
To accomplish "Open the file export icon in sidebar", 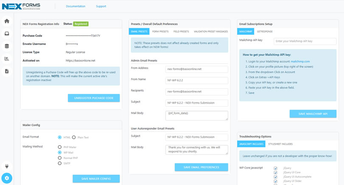I will 7,71.
